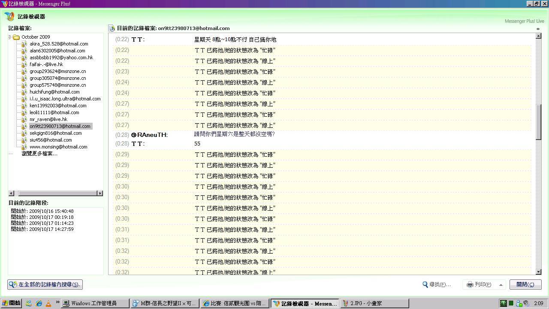Click the message 星期天 8點~10點不行 自已搞你地
Screen dimensions: 549x309
coord(235,39)
